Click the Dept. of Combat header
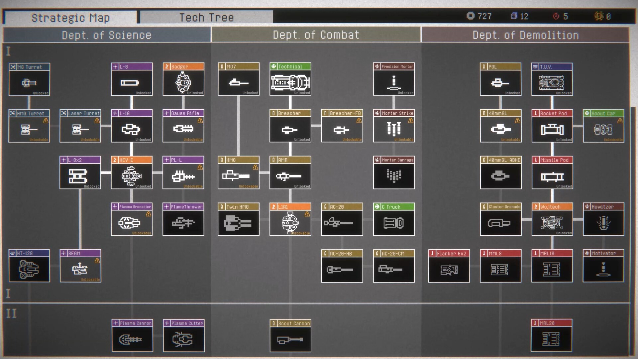This screenshot has width=638, height=359. 316,35
